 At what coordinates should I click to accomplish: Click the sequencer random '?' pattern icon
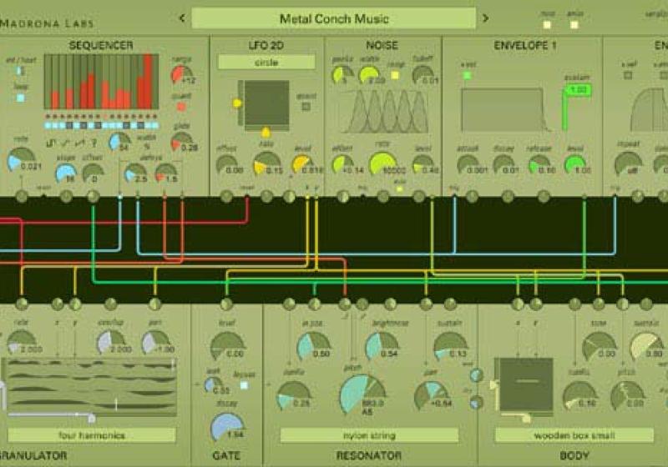94,143
